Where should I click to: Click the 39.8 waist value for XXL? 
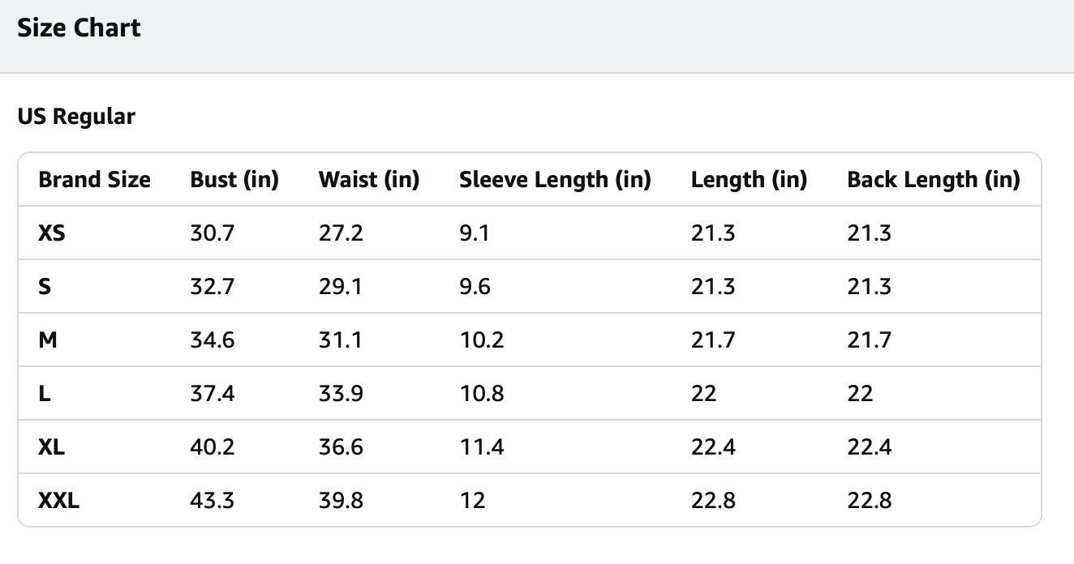click(341, 501)
